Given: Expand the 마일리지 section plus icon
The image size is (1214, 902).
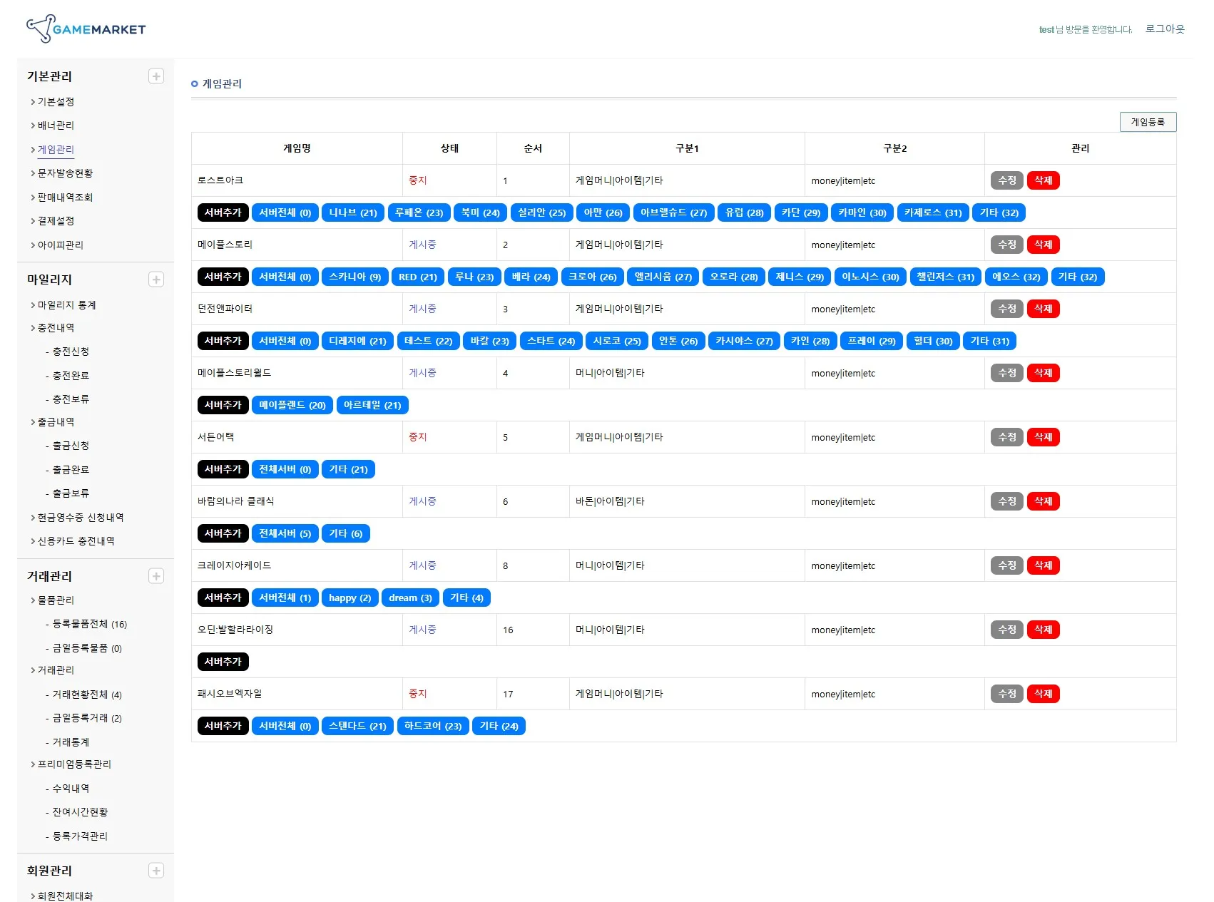Looking at the screenshot, I should point(156,280).
